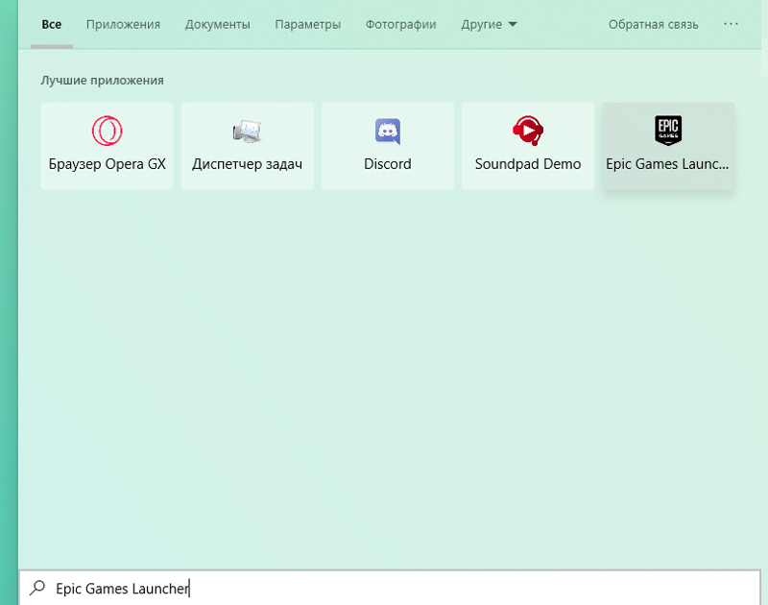Switch to the Приложения tab

[123, 25]
